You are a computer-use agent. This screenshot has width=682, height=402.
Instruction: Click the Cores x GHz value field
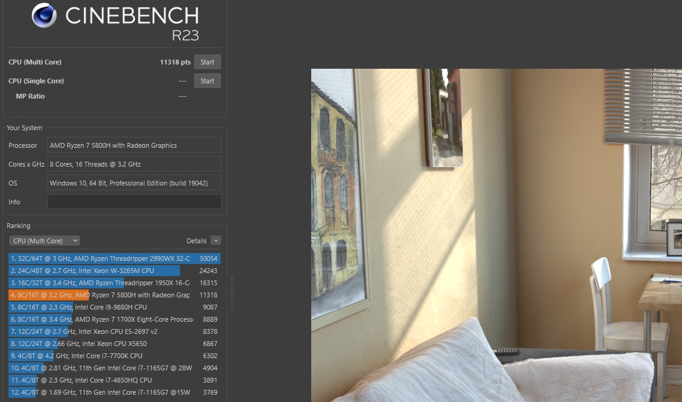[x=134, y=164]
